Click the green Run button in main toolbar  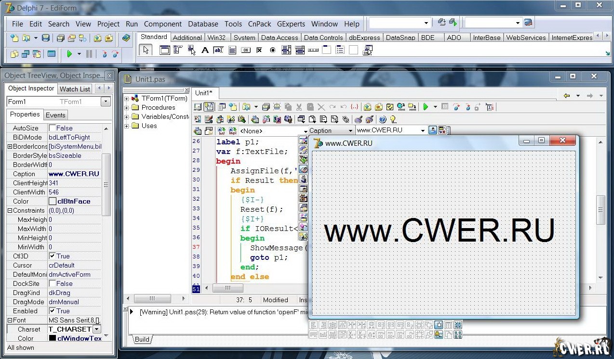(69, 54)
